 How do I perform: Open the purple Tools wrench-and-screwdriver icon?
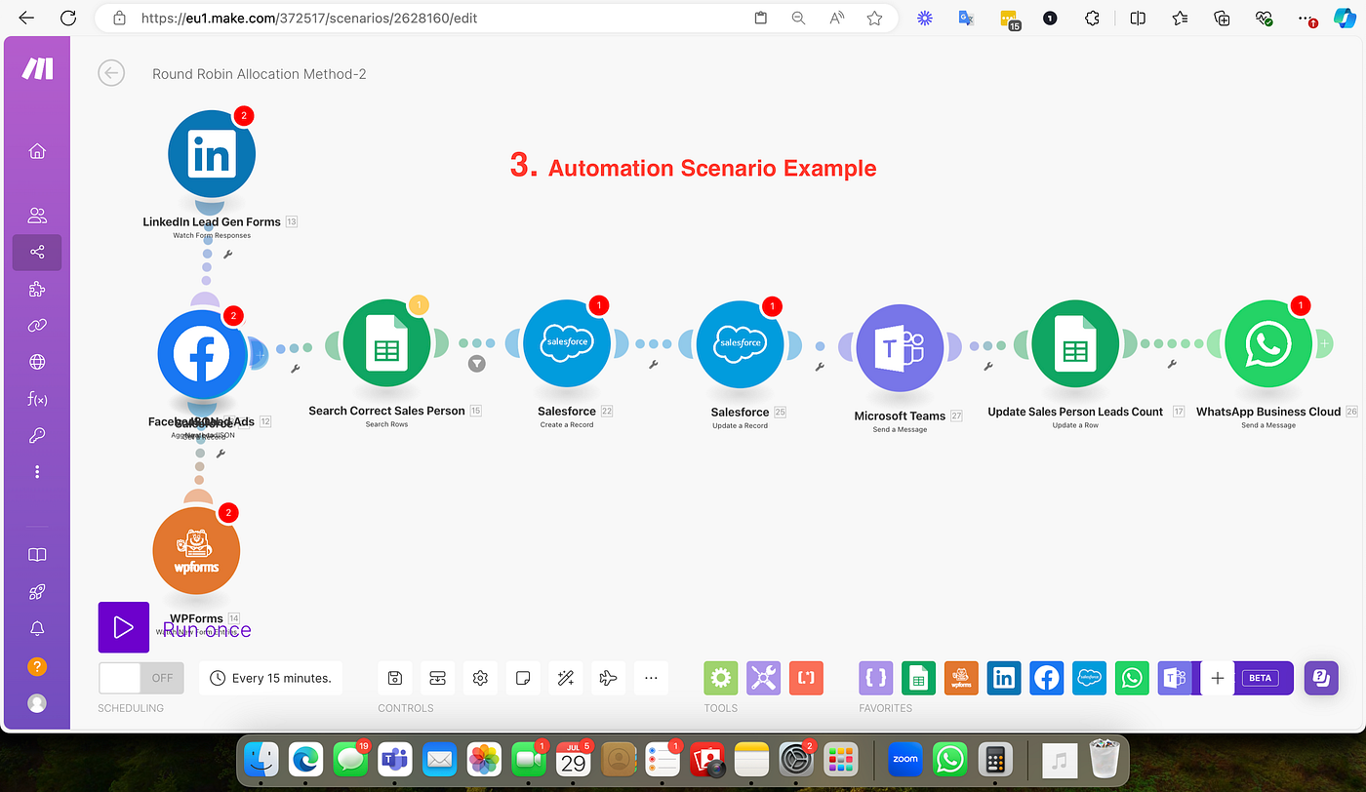pyautogui.click(x=764, y=678)
